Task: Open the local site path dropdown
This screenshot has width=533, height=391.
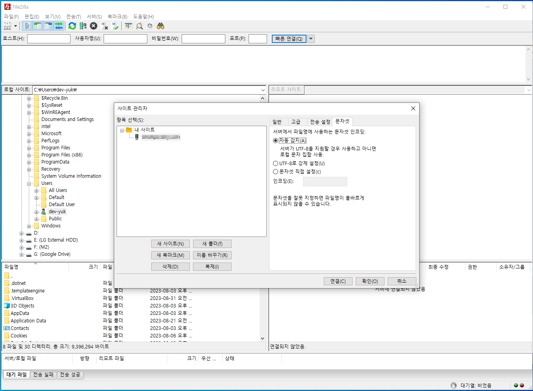Action: point(263,90)
